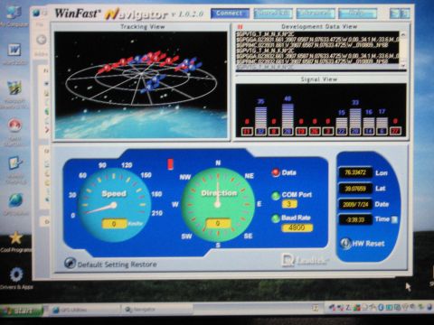Click the small toggle beside Time label
The height and width of the screenshot is (325, 434).
click(394, 220)
